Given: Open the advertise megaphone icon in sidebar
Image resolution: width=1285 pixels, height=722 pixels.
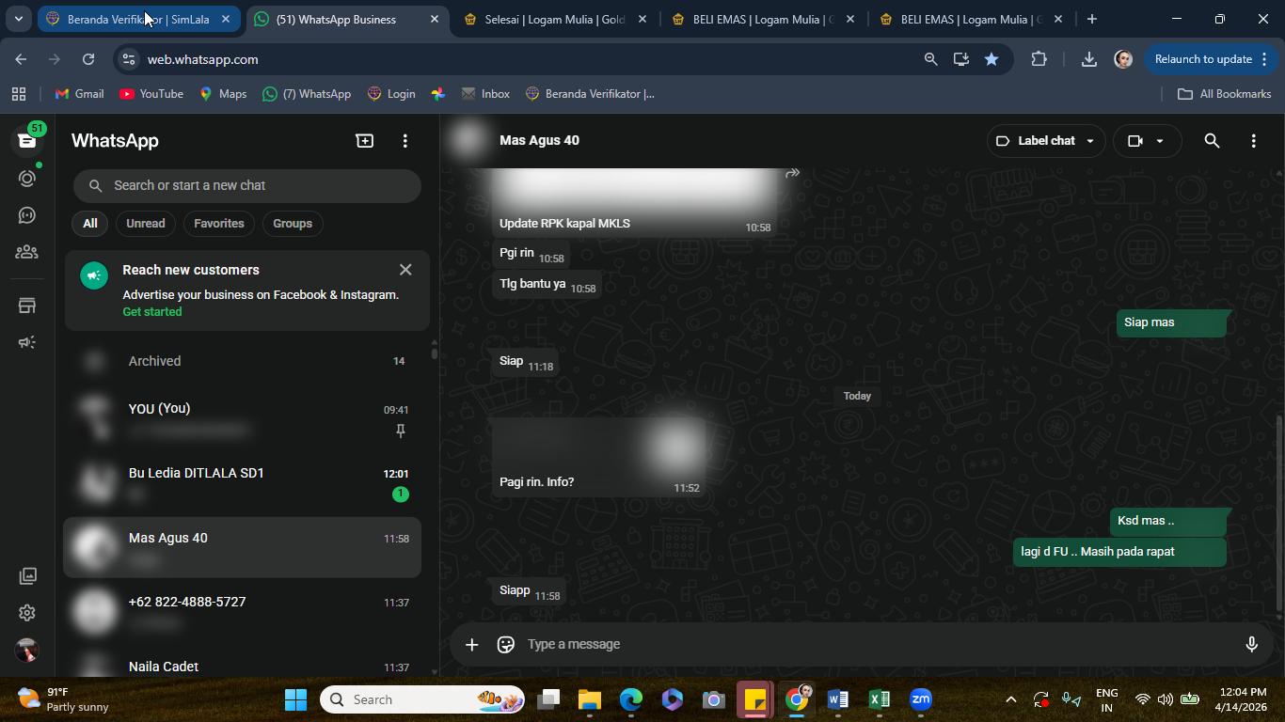Looking at the screenshot, I should tap(27, 342).
